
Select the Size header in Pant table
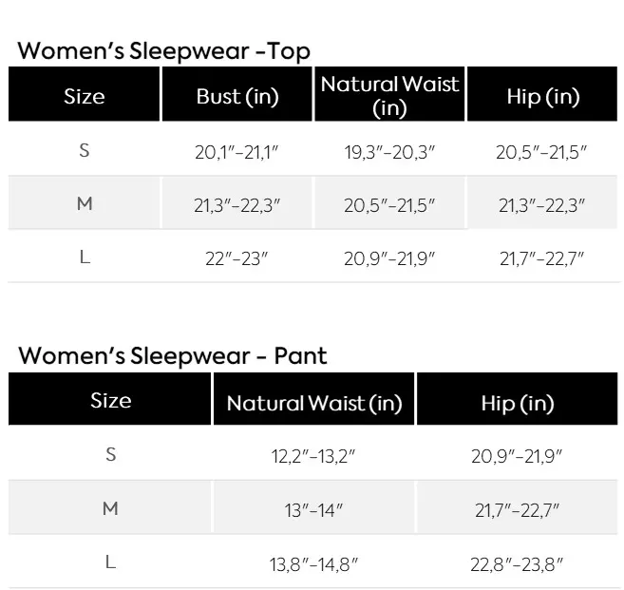pos(110,400)
